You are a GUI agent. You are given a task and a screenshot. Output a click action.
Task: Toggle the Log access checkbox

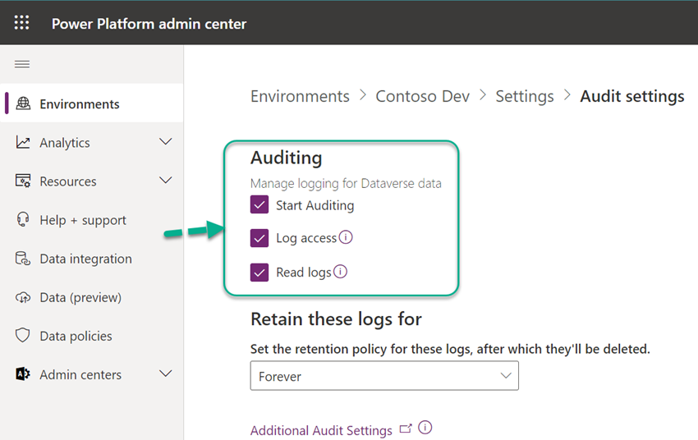click(x=259, y=238)
